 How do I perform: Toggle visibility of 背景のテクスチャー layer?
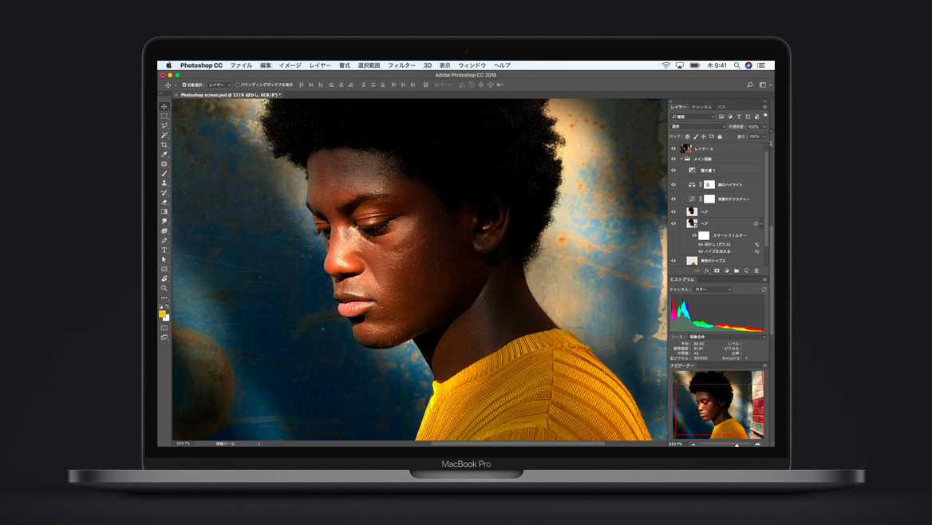pyautogui.click(x=673, y=199)
